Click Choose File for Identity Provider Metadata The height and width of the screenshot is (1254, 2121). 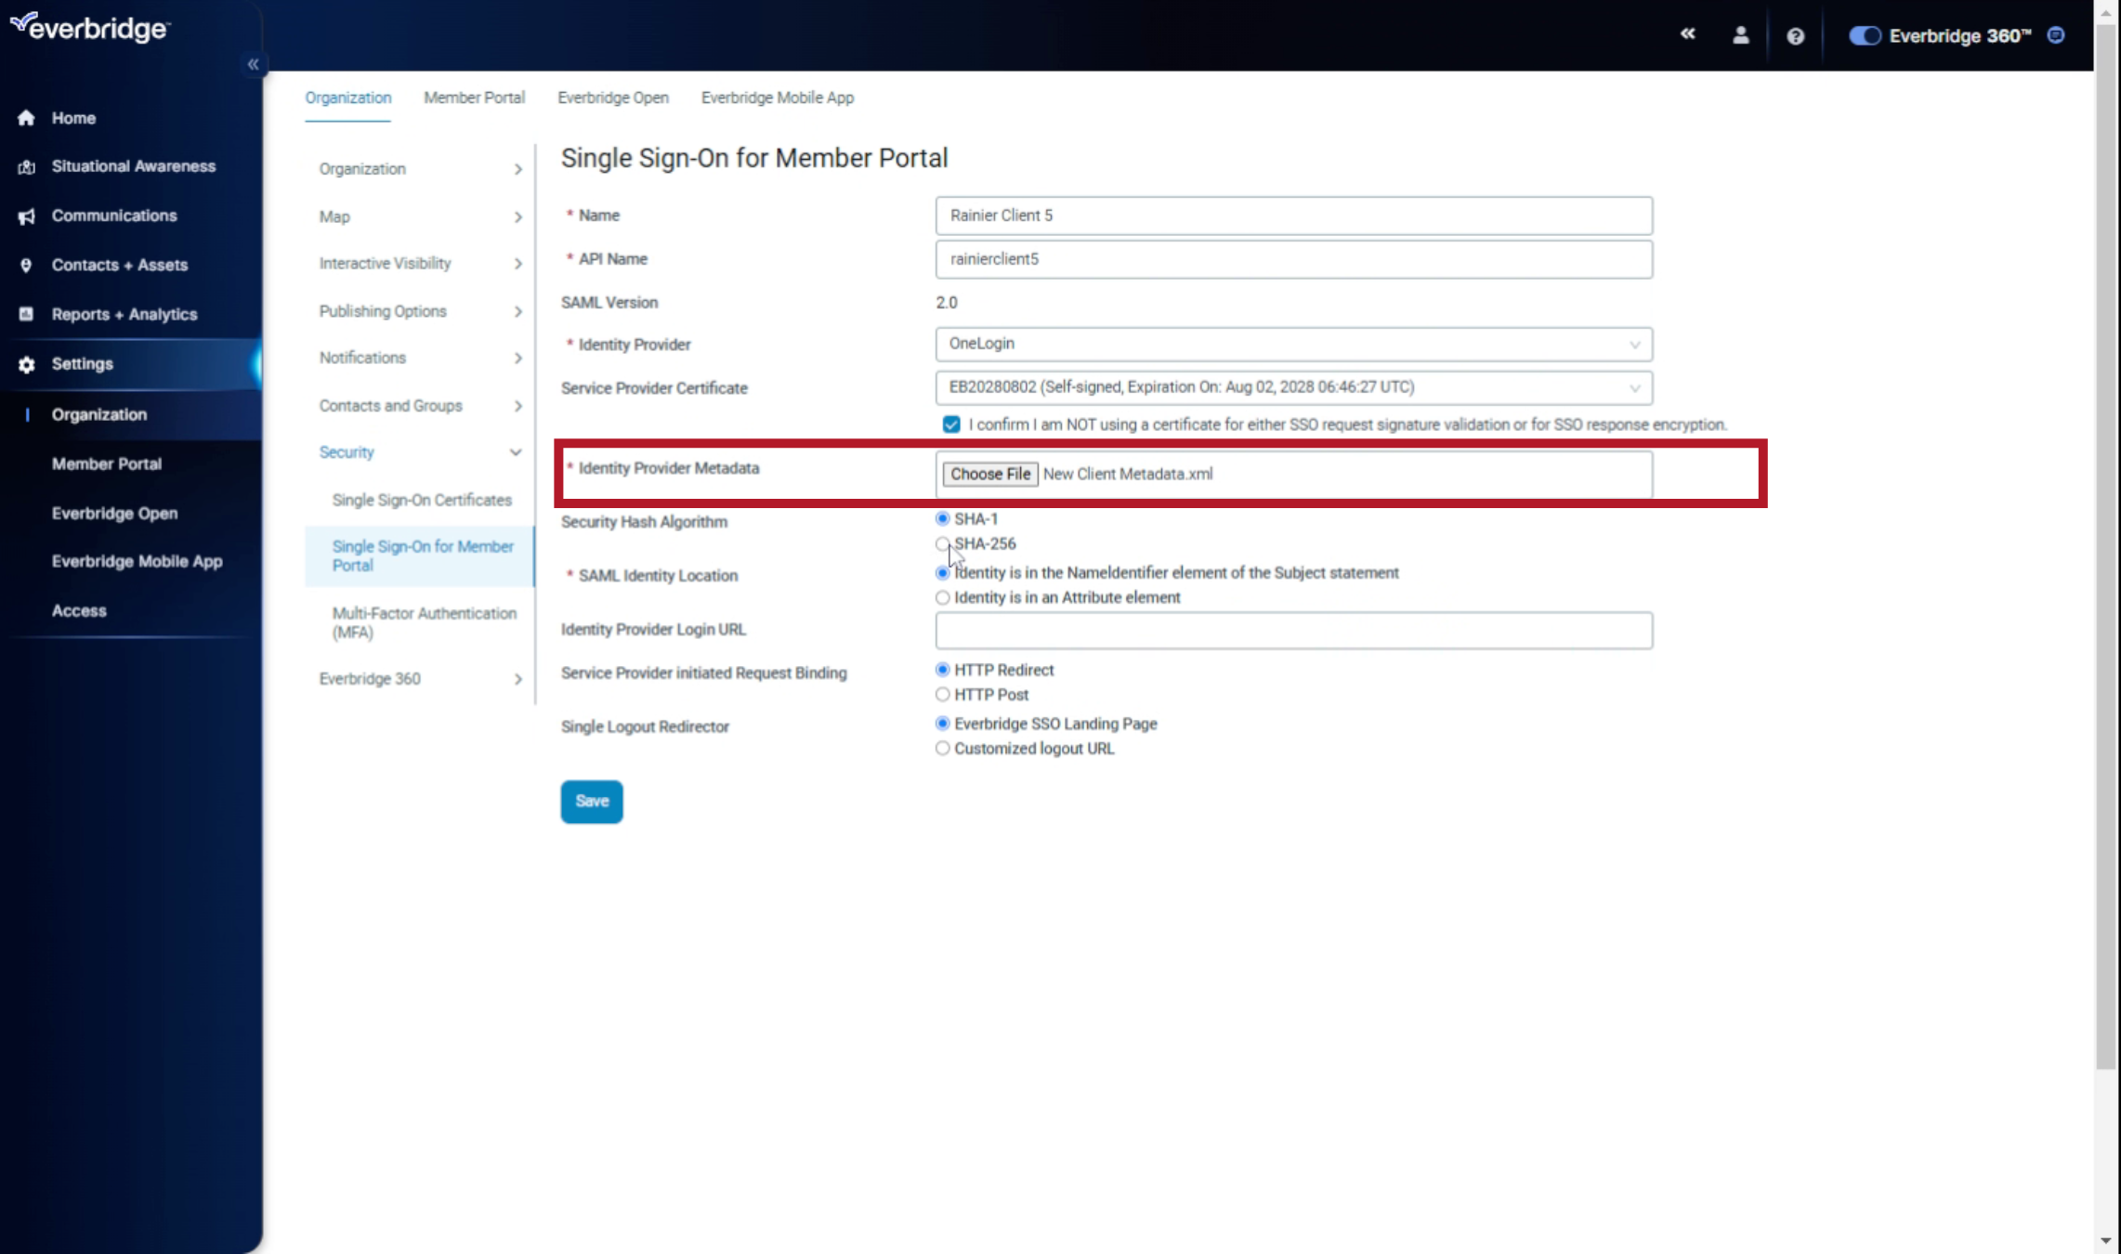coord(989,474)
